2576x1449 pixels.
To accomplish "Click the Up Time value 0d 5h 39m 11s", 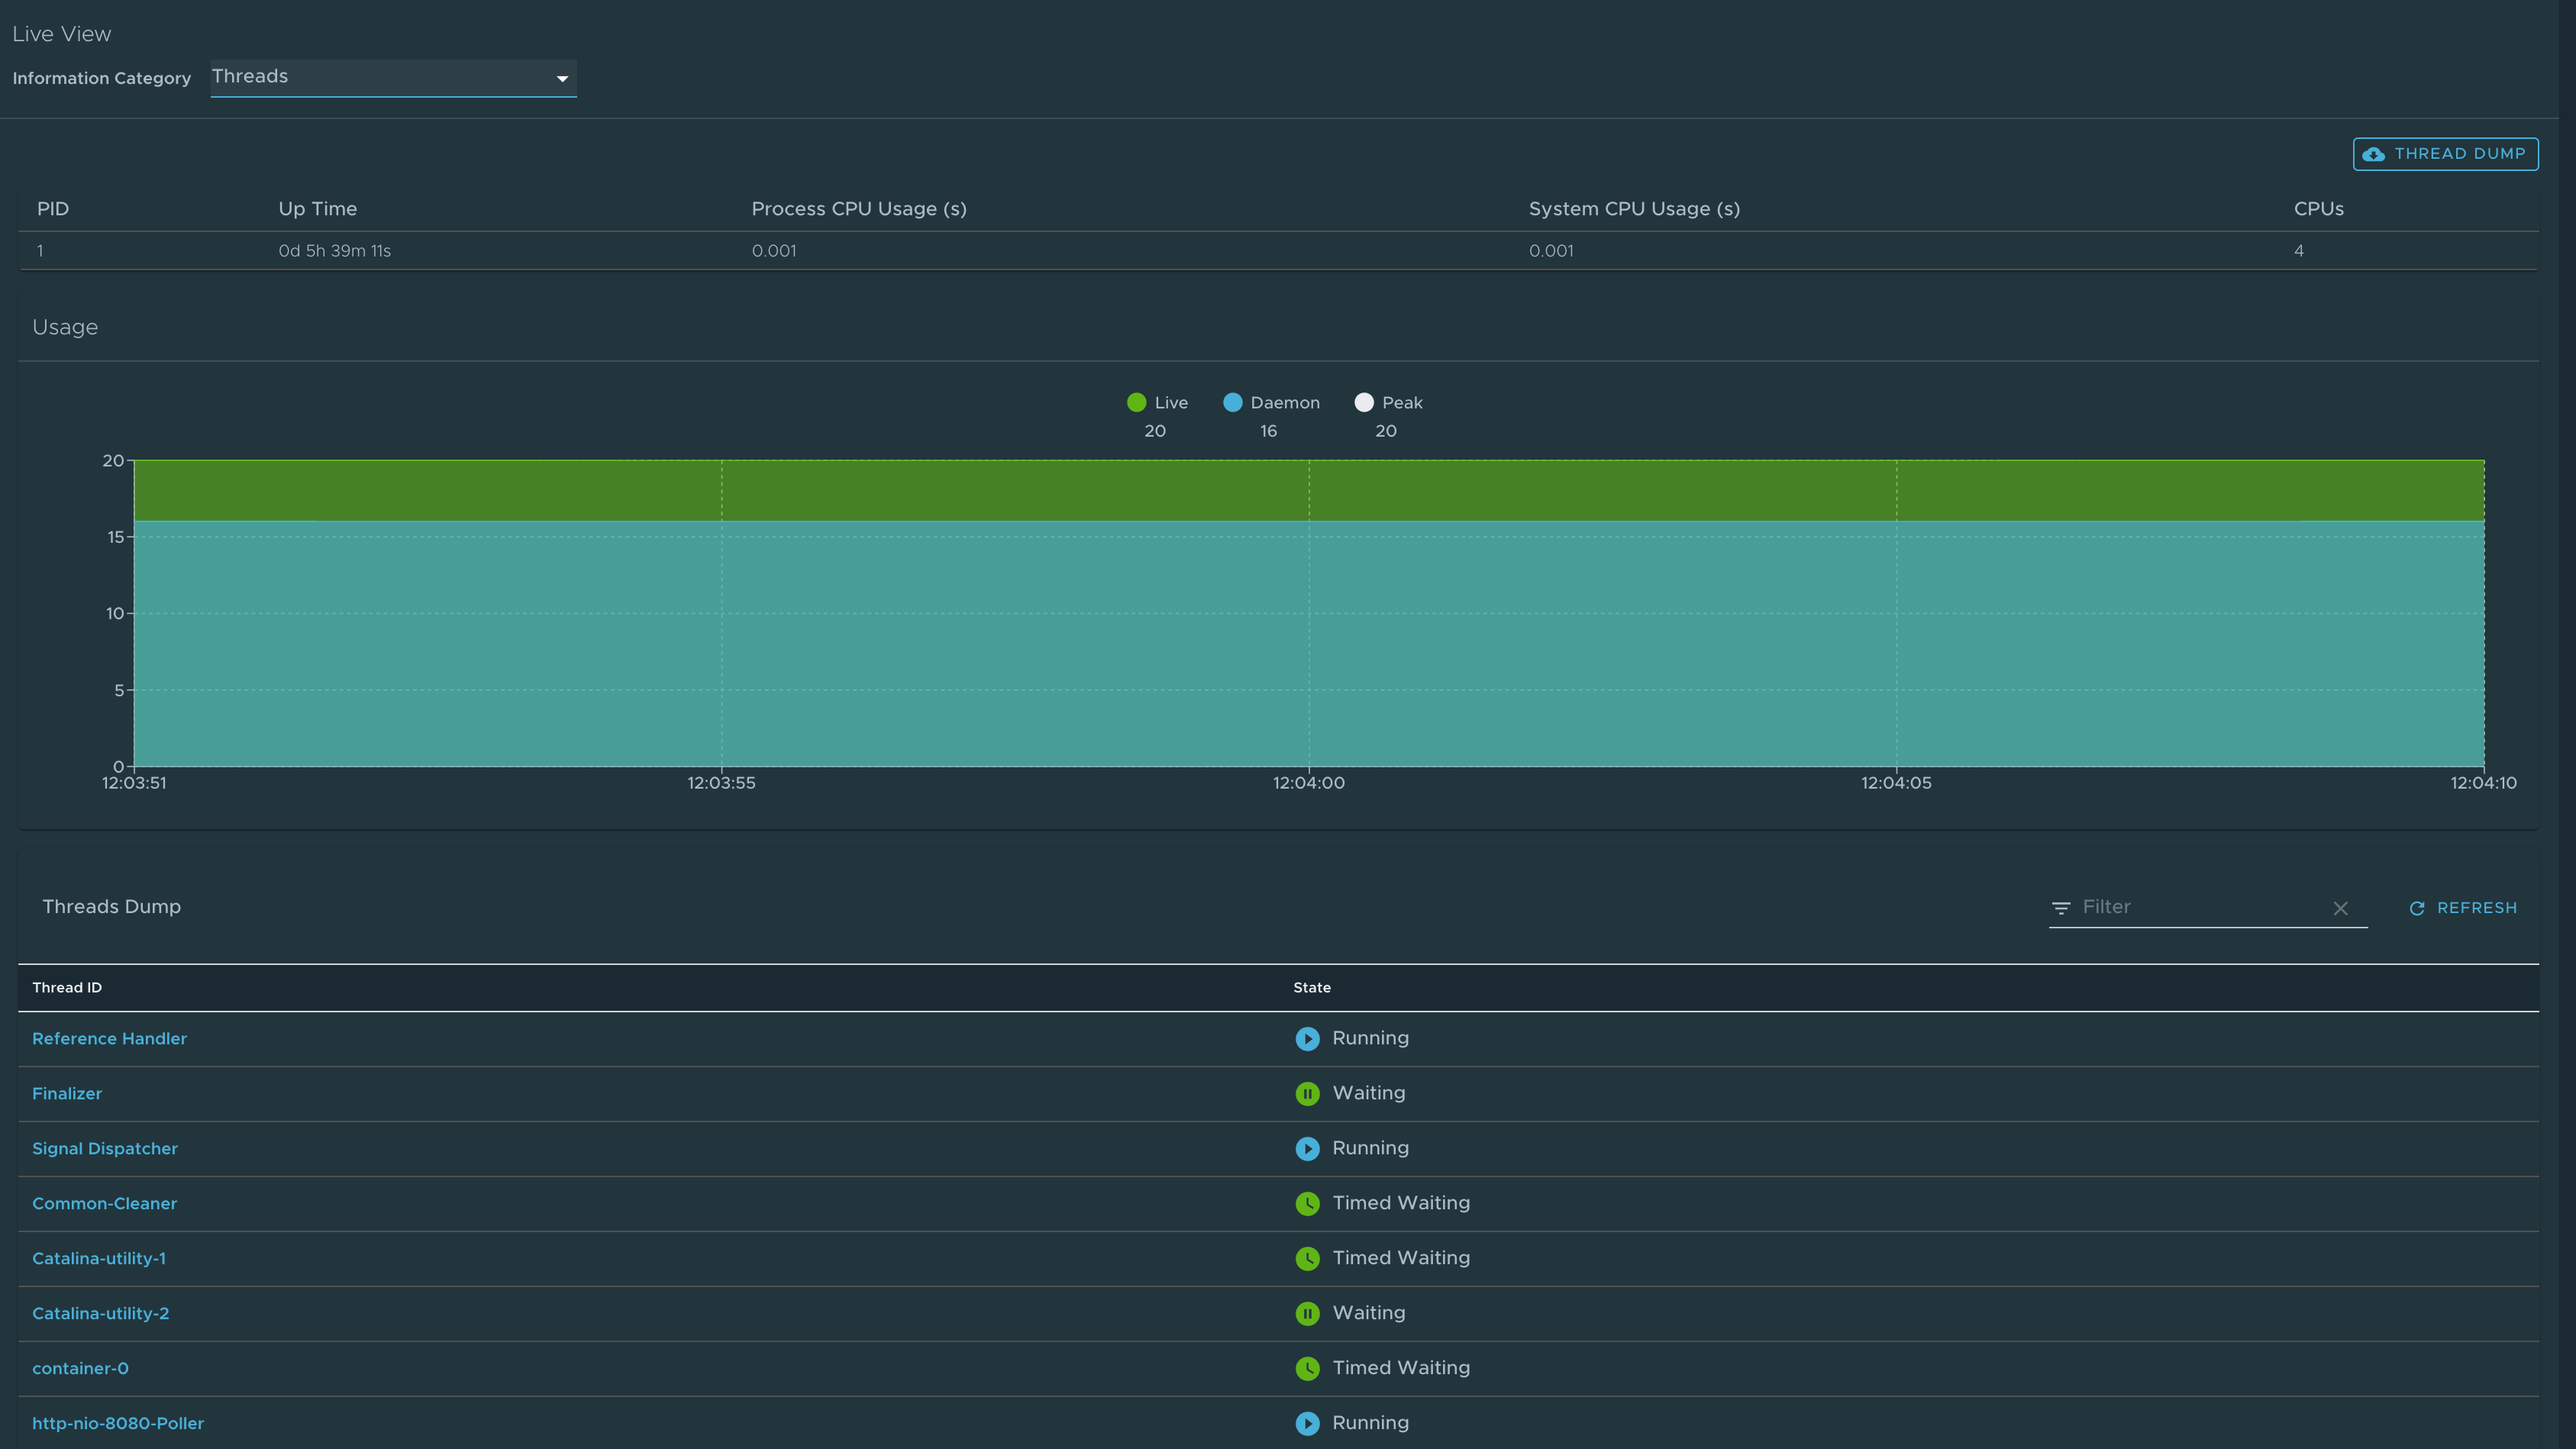I will pos(334,250).
